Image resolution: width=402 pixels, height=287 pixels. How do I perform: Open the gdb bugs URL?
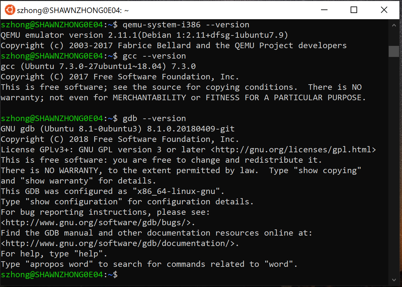(98, 223)
